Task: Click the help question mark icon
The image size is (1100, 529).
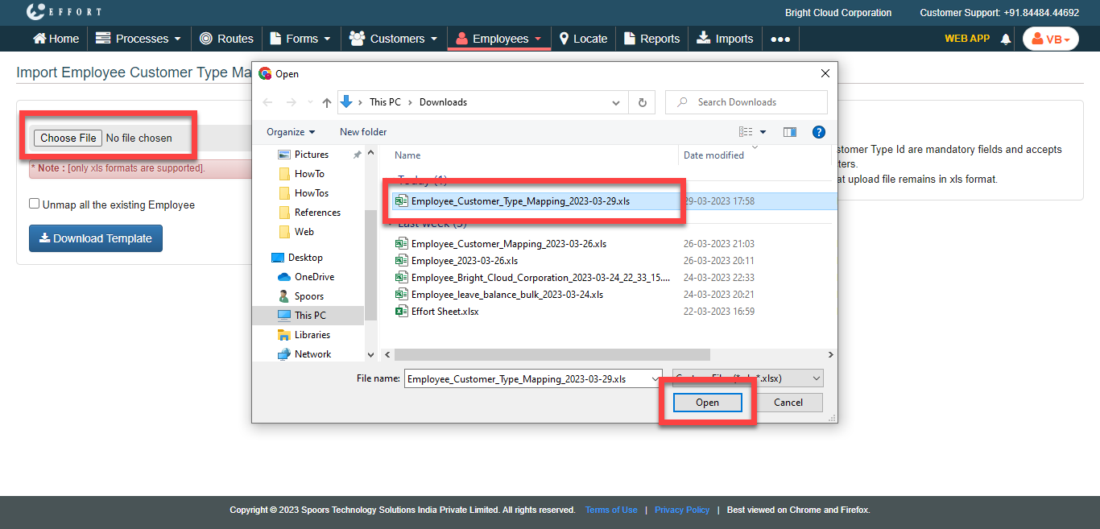Action: pos(818,132)
